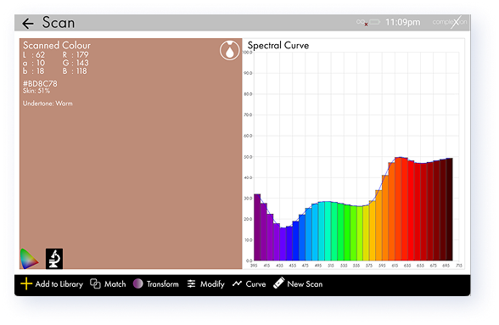Start a New Scan

coord(305,284)
